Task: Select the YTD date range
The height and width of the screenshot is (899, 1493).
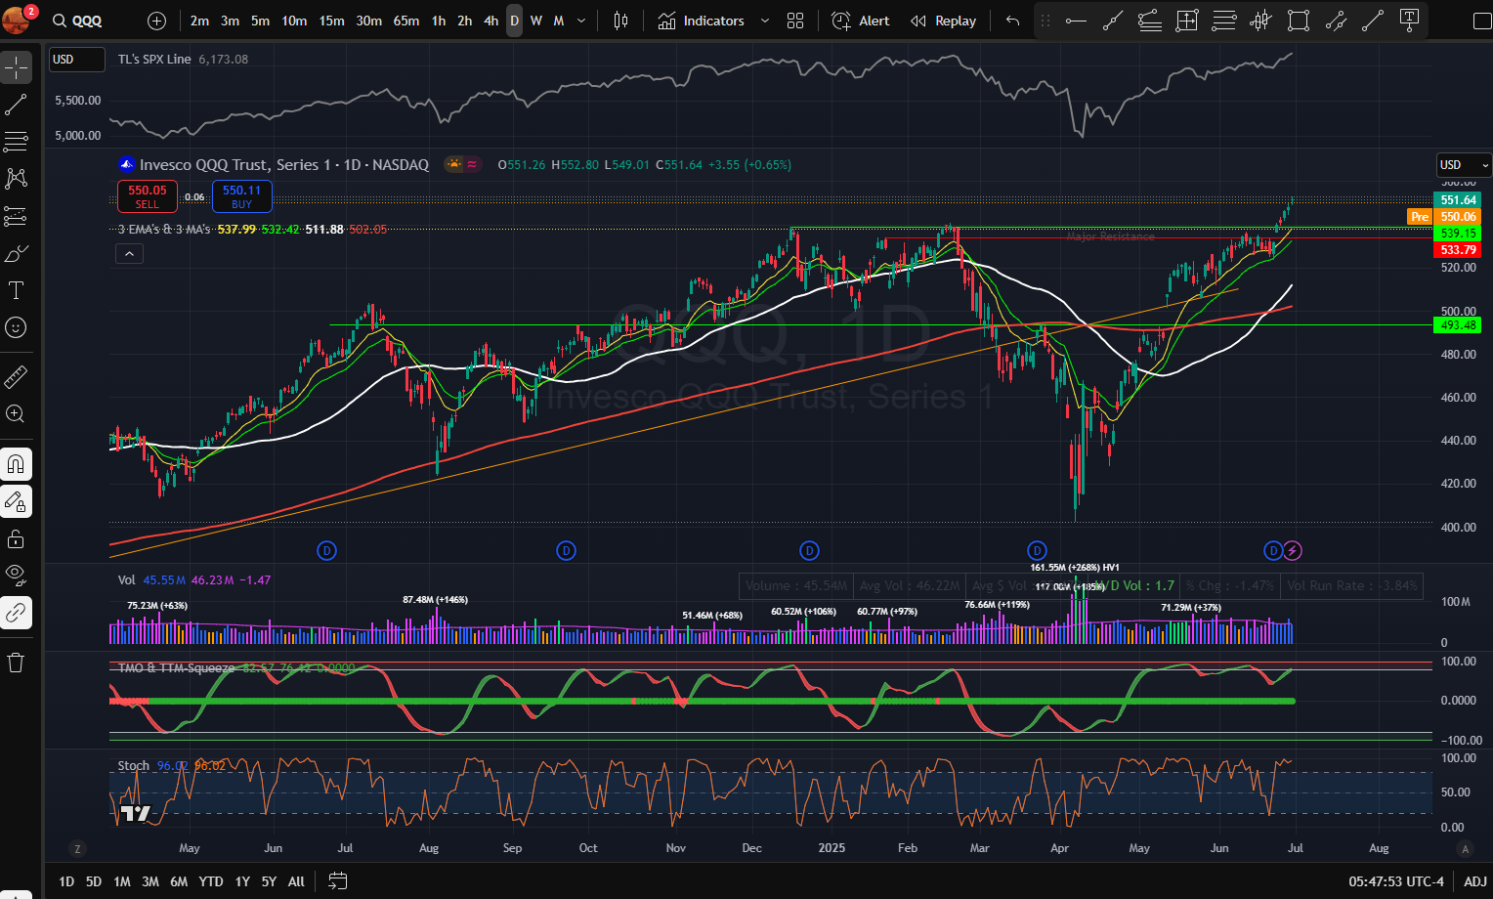Action: (211, 881)
